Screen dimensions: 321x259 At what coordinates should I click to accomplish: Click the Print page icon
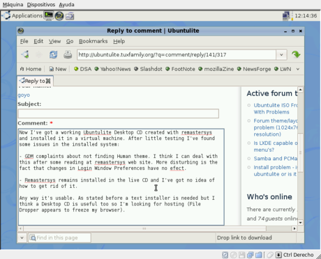(68, 54)
